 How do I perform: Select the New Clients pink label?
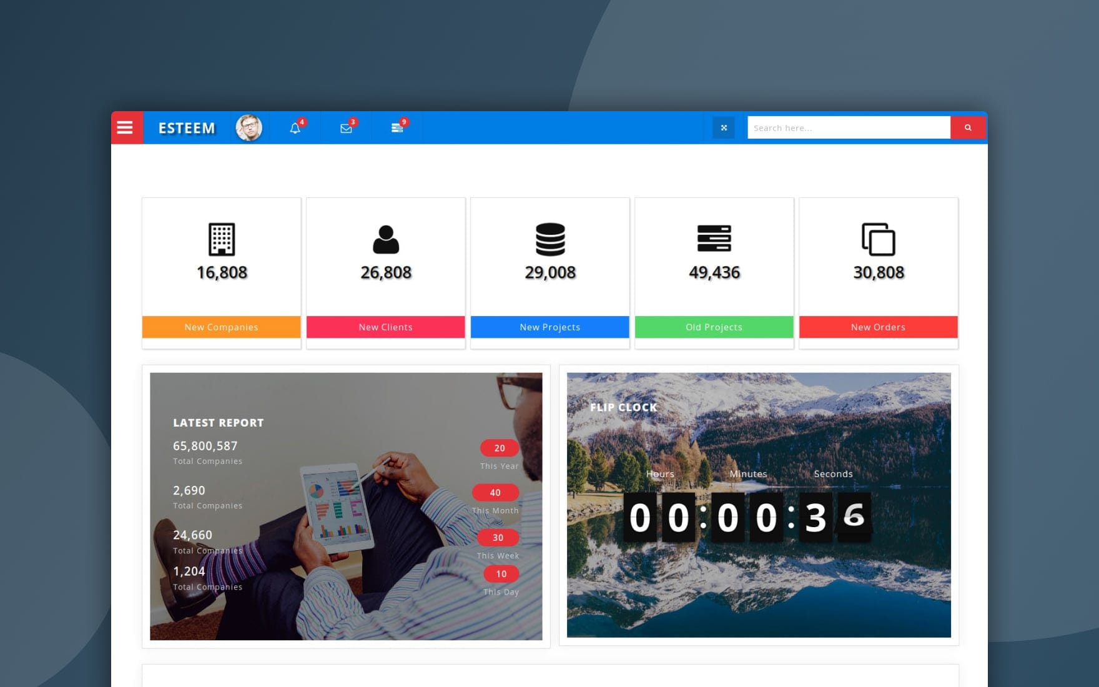pos(385,327)
